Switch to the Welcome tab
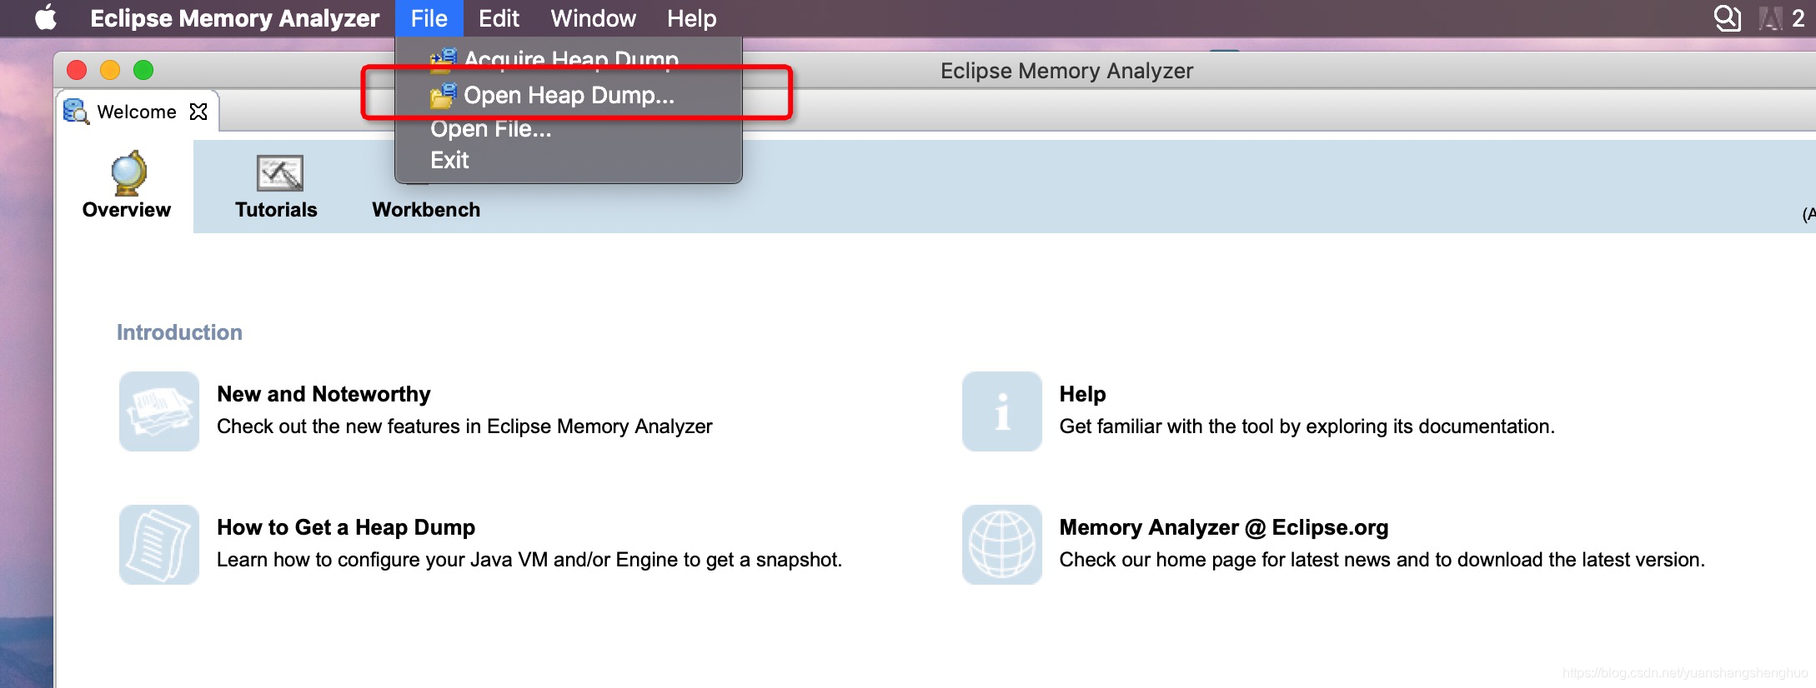The image size is (1816, 688). tap(137, 112)
